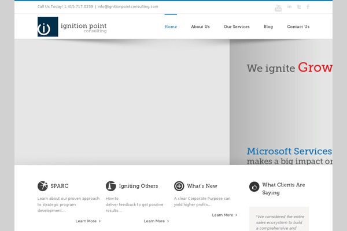Open the About Us page

click(x=200, y=27)
